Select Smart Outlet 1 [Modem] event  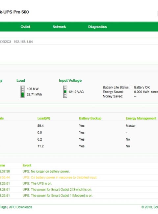(x=58, y=196)
